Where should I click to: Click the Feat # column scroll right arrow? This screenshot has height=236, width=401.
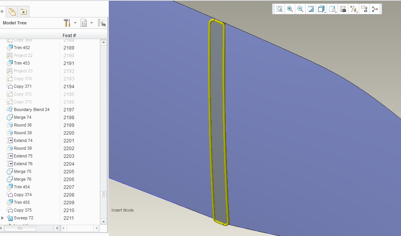pyautogui.click(x=97, y=228)
